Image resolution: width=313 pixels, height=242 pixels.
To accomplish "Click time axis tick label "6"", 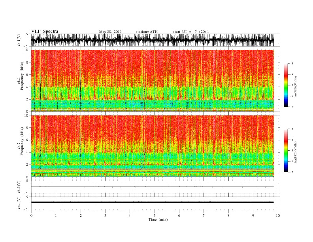I will 179,216.
